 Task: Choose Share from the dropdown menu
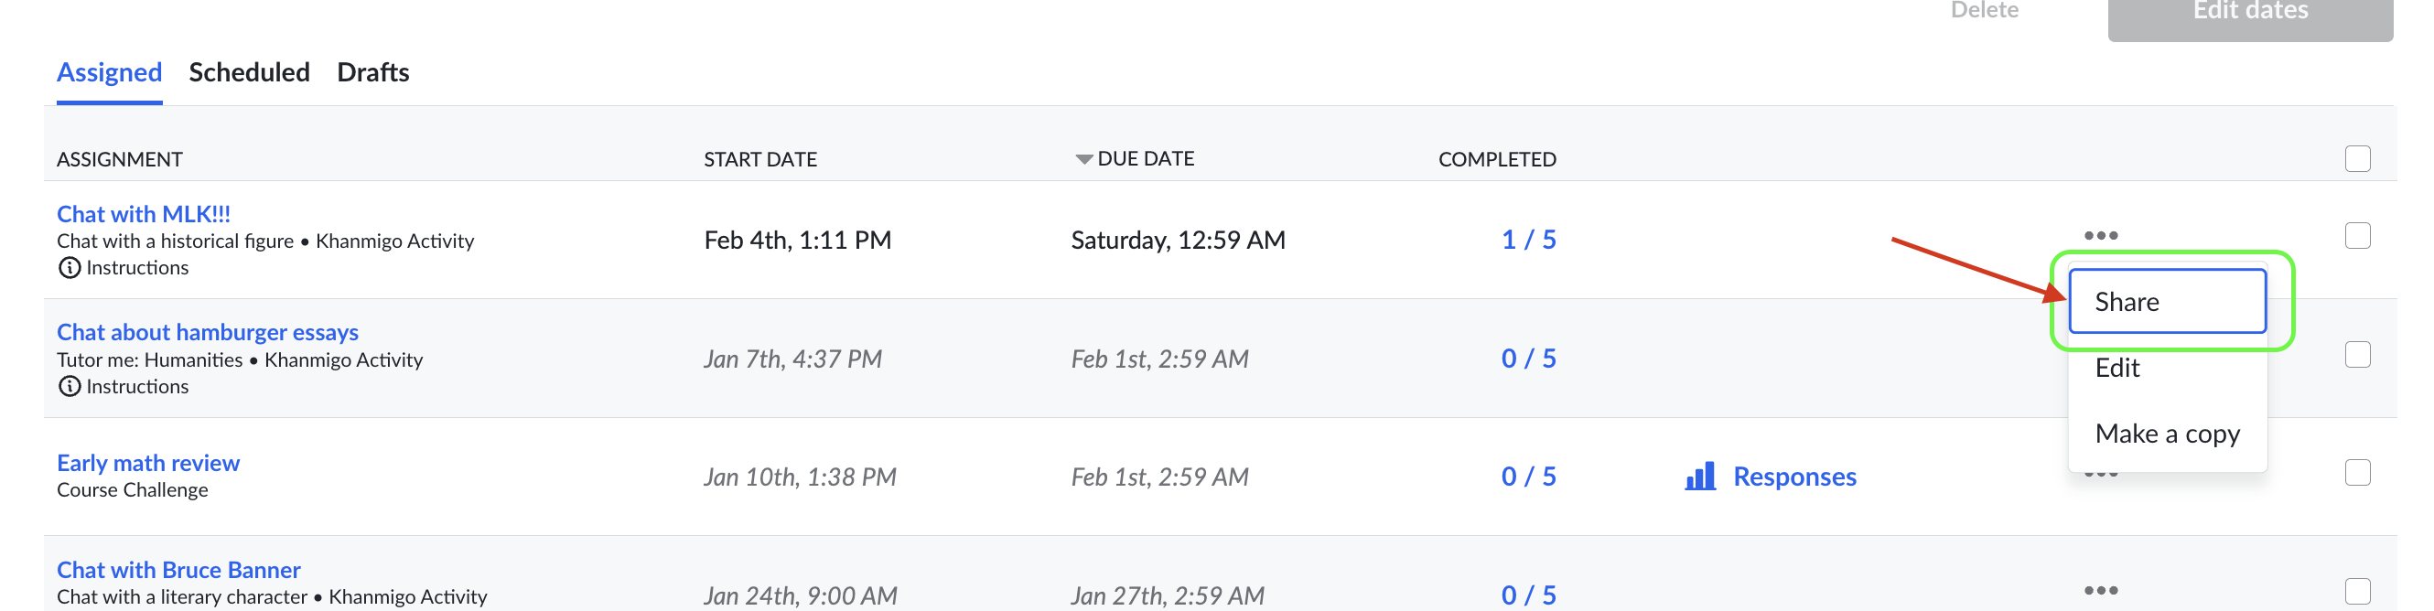click(x=2167, y=301)
